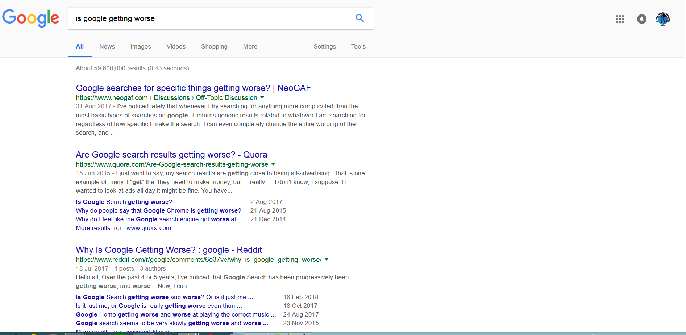Click the NeoGAF snippet date '31 Aug 2017'
Image resolution: width=686 pixels, height=335 pixels.
93,106
